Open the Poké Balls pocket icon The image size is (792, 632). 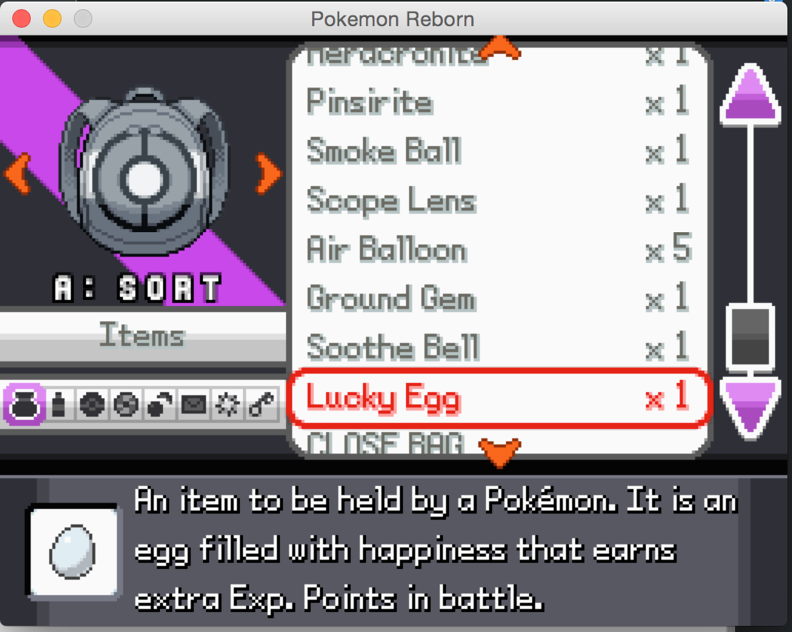92,404
